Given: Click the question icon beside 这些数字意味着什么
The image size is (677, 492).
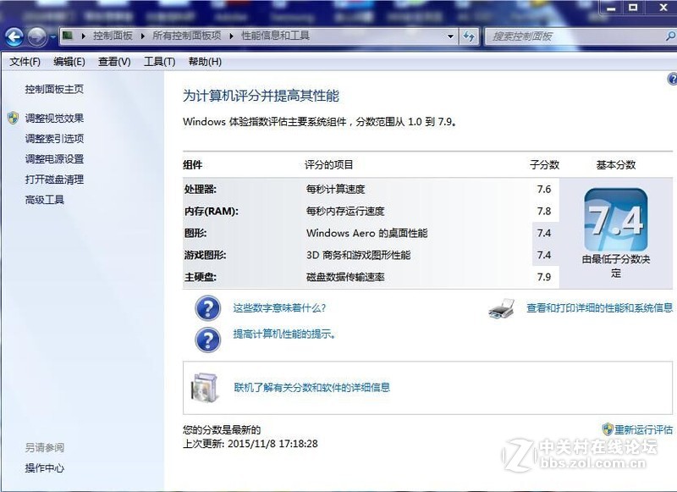Looking at the screenshot, I should click(x=207, y=308).
